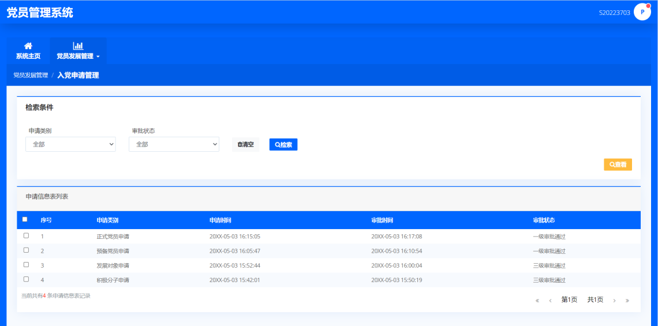The height and width of the screenshot is (326, 658).
Task: Click 三级审批通过 status in row 4
Action: point(549,280)
